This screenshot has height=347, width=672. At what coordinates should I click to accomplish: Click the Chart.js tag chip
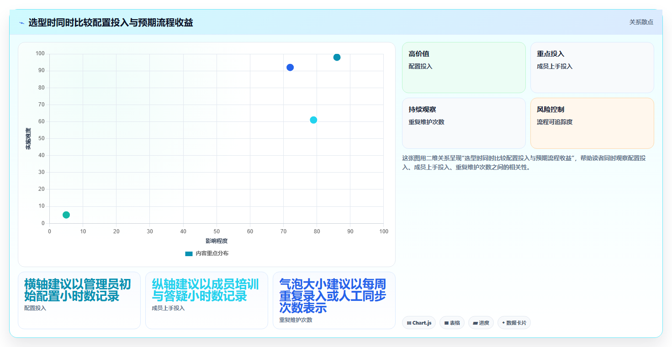(x=419, y=323)
